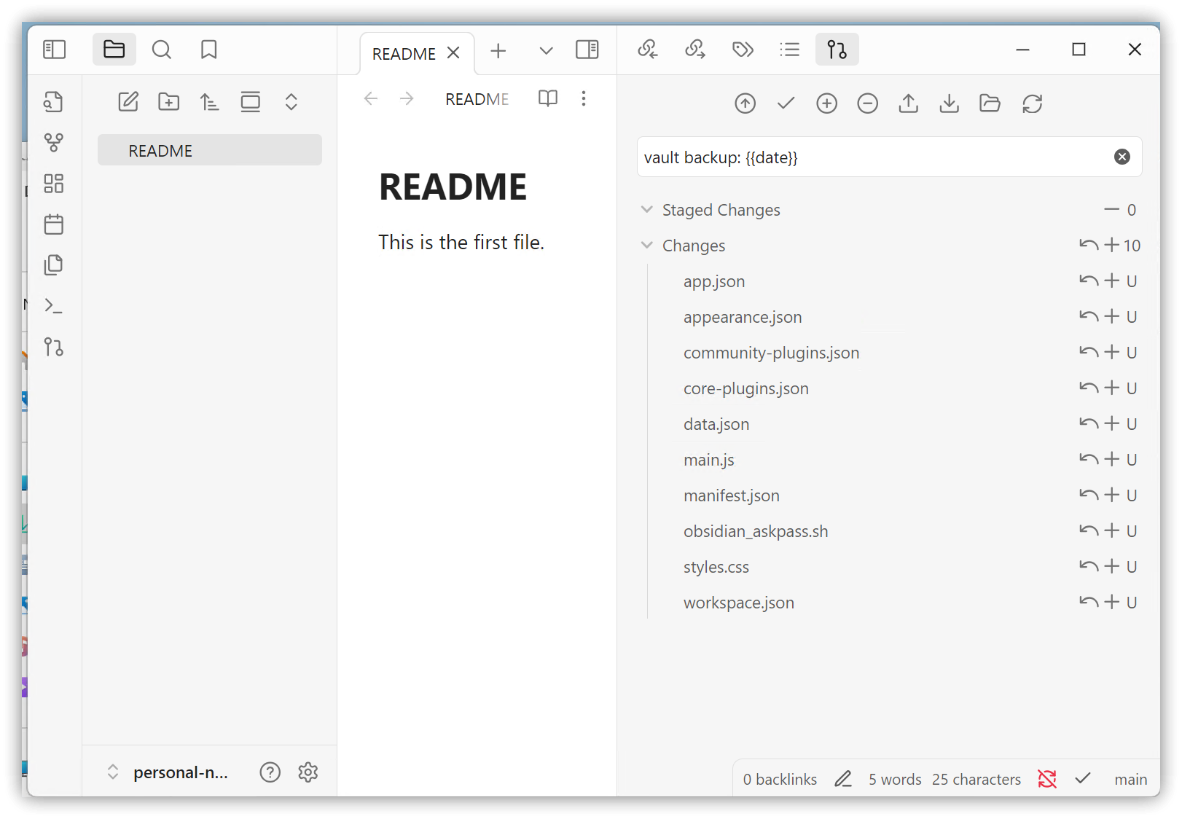The width and height of the screenshot is (1182, 819).
Task: Open command palette from ribbon
Action: (54, 306)
